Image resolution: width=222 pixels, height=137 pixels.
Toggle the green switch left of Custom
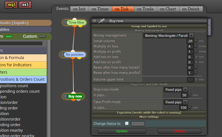click(8, 36)
